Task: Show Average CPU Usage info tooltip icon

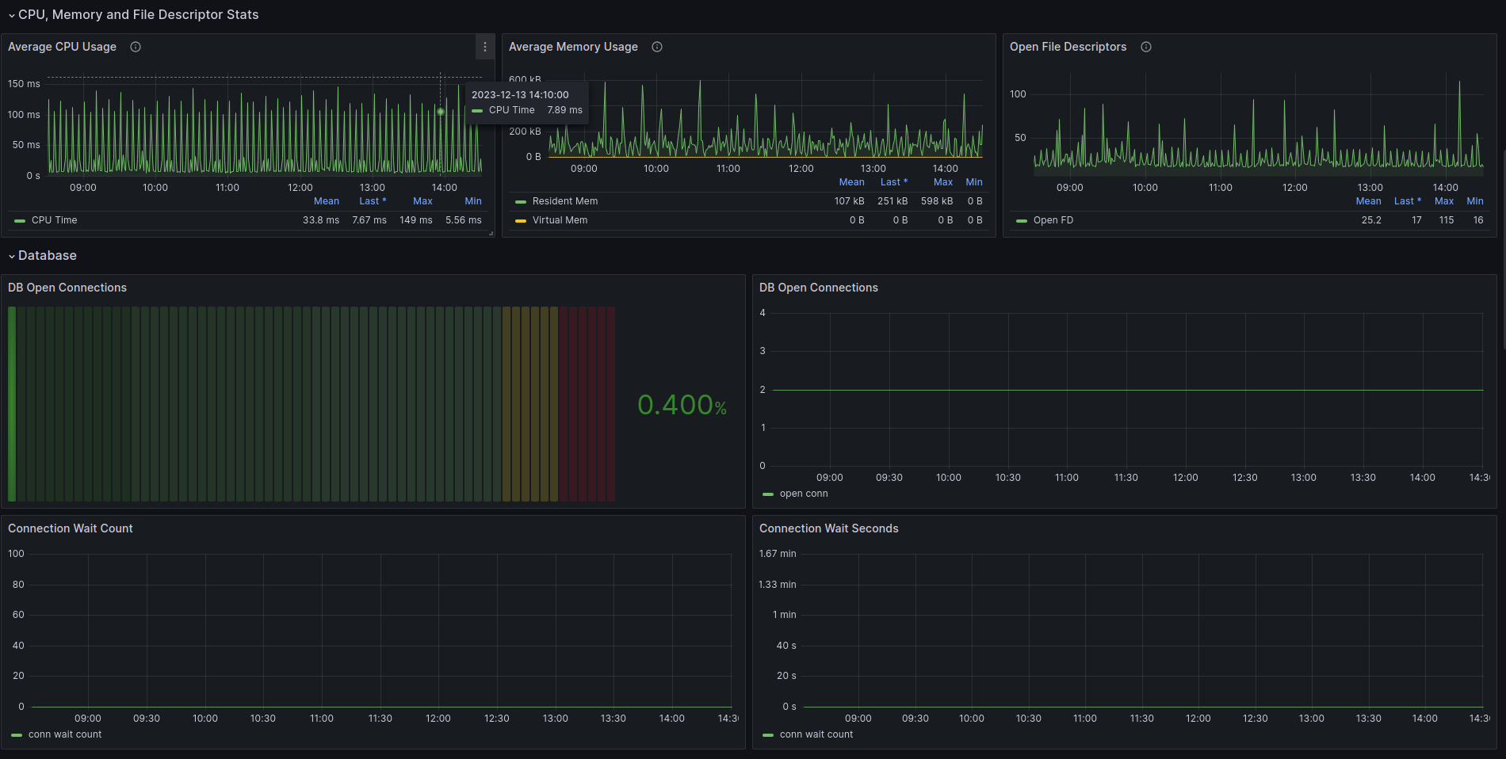Action: click(x=136, y=47)
